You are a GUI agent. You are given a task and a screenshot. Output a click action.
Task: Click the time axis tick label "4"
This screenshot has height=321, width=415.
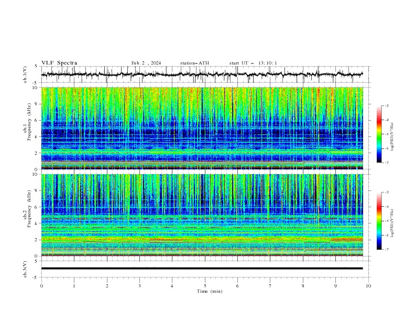tap(172, 286)
